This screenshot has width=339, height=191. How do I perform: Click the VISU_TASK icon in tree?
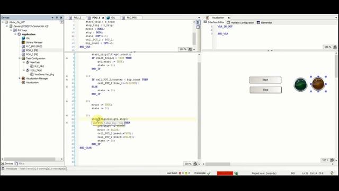(28, 71)
